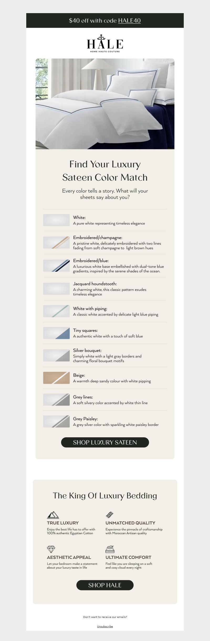Click the diamond icon above Aesthetic Appeal
The width and height of the screenshot is (210, 641).
click(51, 549)
